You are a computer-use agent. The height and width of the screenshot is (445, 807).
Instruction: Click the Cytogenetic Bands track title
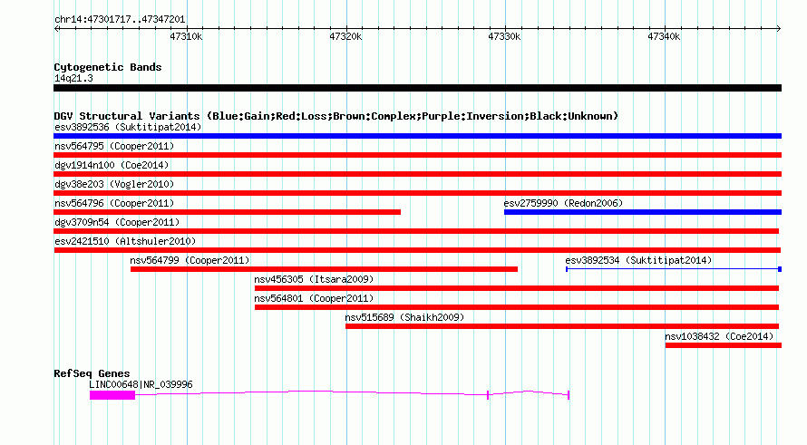coord(108,67)
